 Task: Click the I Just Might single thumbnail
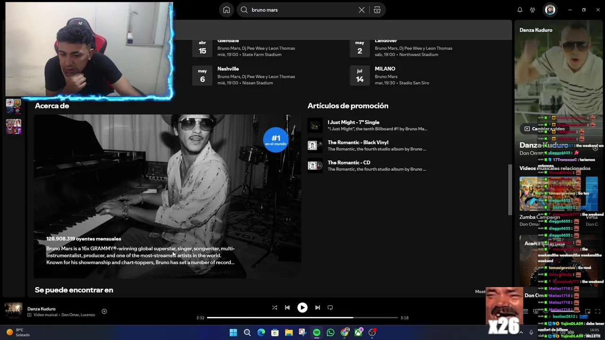[315, 125]
